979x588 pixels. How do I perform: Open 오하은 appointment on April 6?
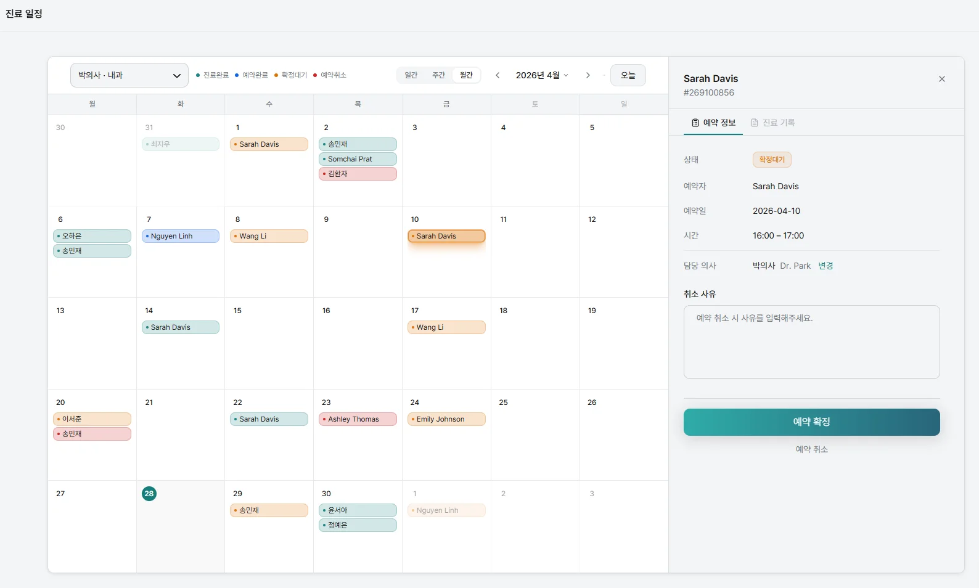click(x=92, y=236)
